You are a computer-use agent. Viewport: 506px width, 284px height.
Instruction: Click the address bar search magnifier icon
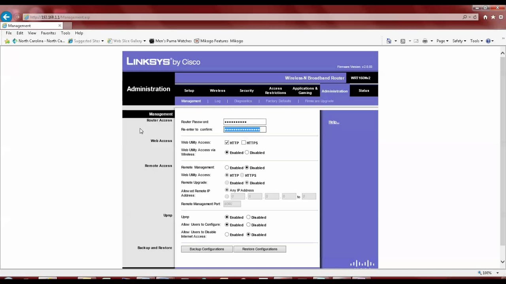click(x=465, y=17)
